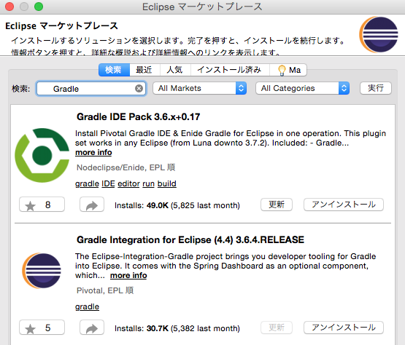
Task: Open more info for Gradle Integration
Action: (128, 275)
